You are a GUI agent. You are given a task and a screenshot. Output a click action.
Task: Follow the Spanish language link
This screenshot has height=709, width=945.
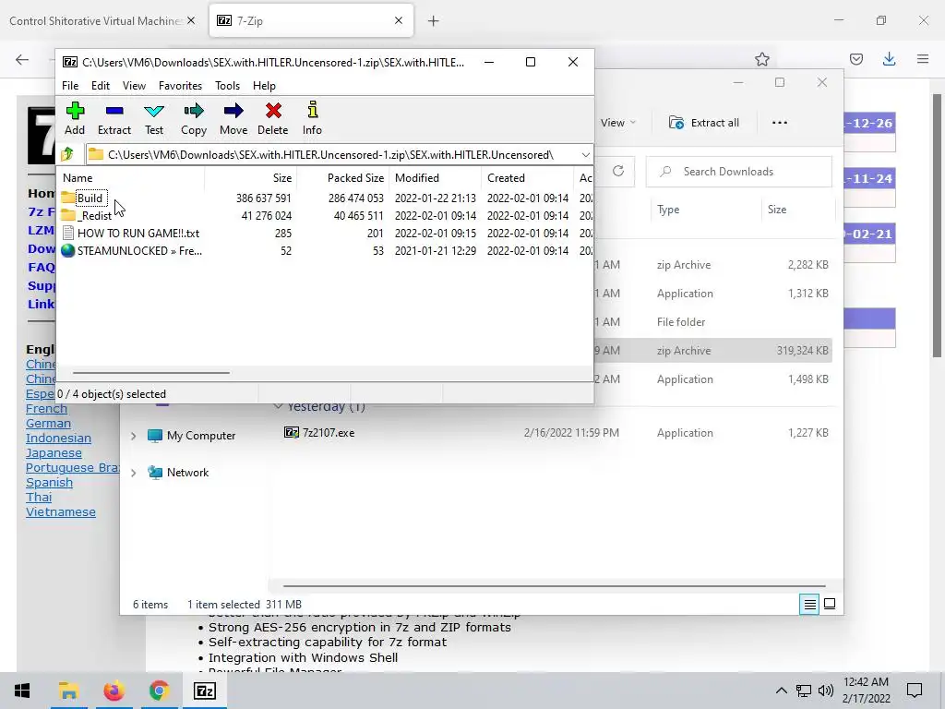click(x=50, y=482)
